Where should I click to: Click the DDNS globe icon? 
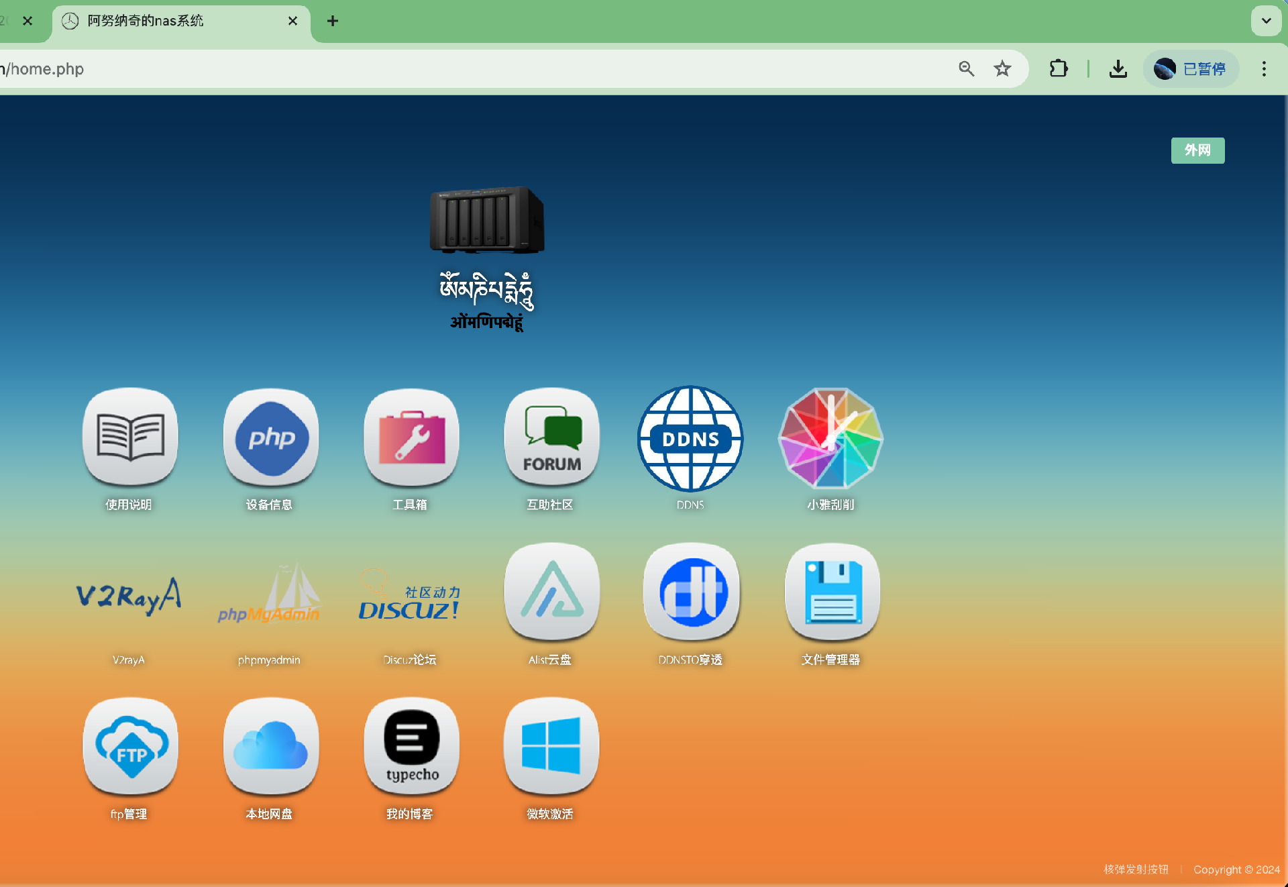[x=690, y=439]
